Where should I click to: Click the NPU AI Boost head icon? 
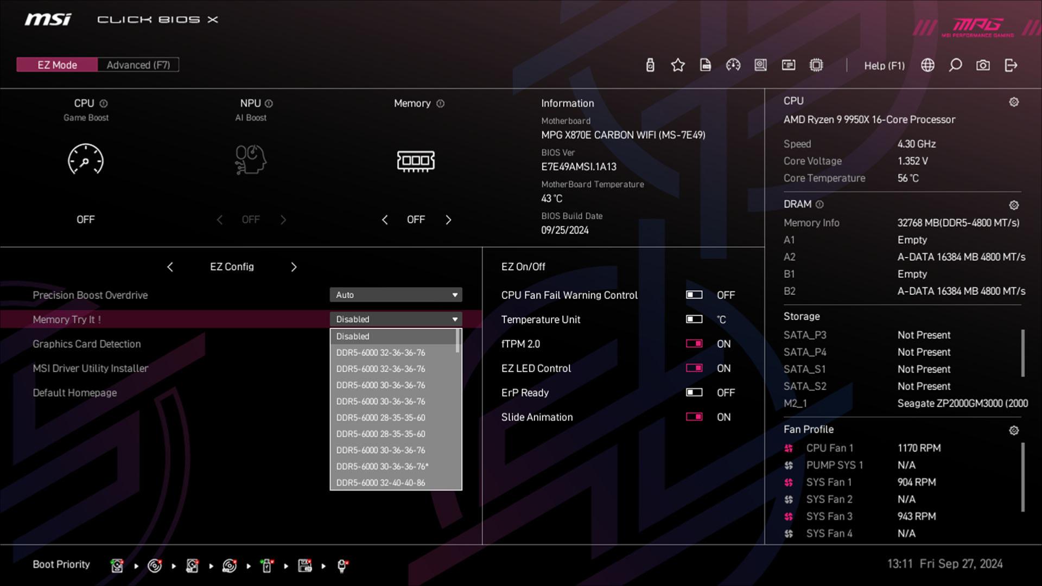250,160
